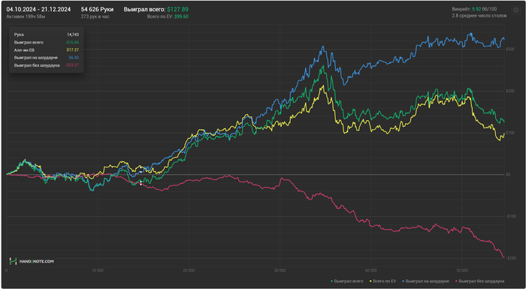Click tooltip 'Выиграл всего' value -$16.84

pyautogui.click(x=72, y=42)
